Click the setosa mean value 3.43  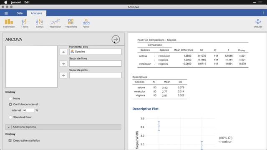[x=165, y=87]
